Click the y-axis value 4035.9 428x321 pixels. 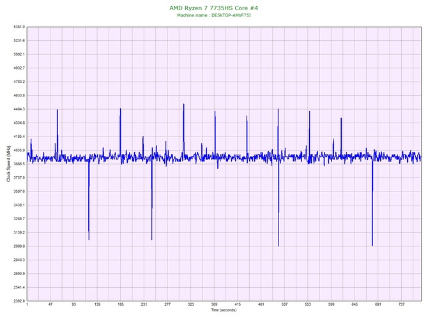point(19,150)
